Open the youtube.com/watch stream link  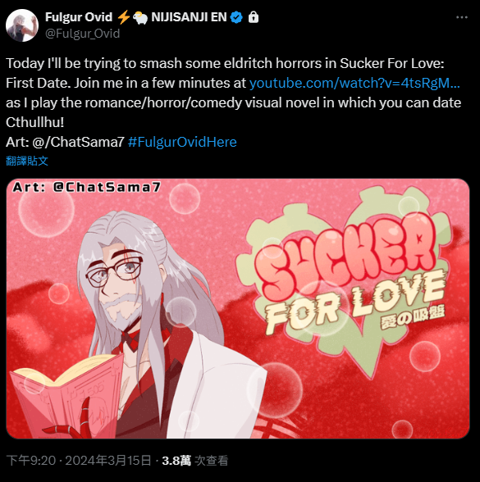tap(354, 83)
